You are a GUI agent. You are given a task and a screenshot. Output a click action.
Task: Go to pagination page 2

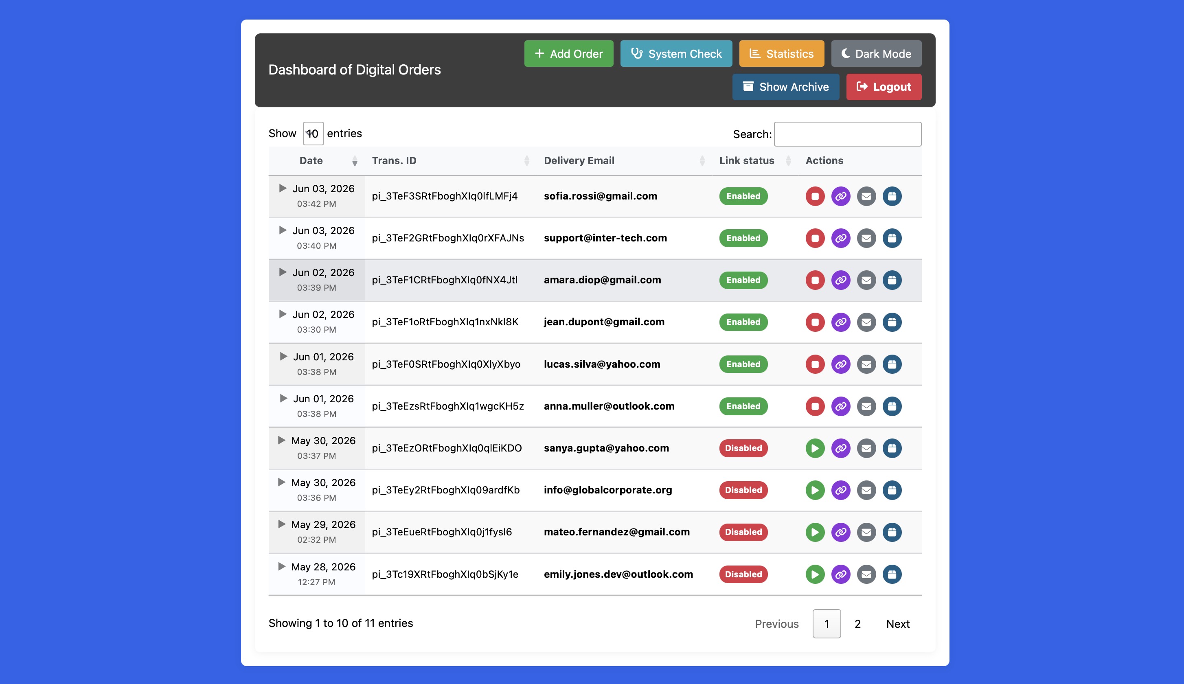click(x=857, y=624)
